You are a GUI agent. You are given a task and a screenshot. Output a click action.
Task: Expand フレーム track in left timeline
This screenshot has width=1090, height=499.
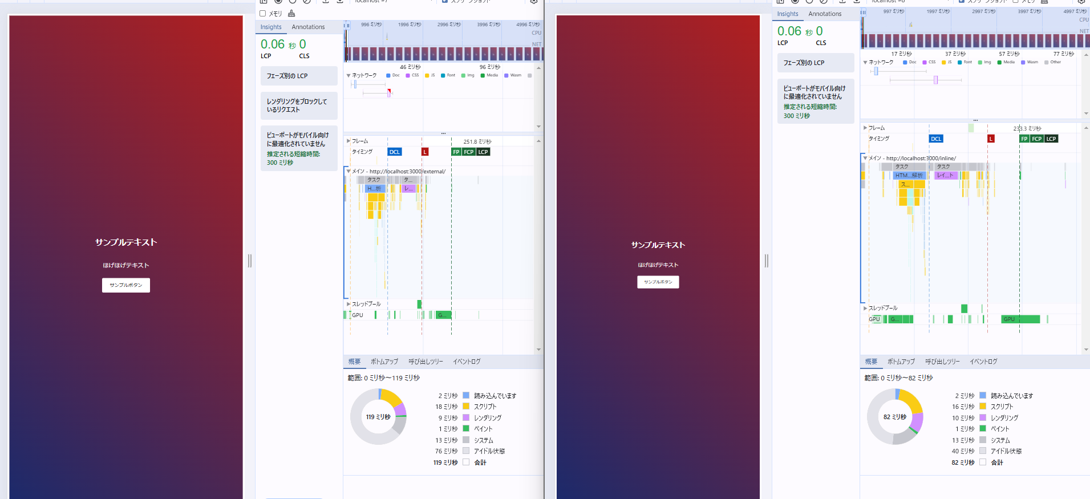(349, 141)
